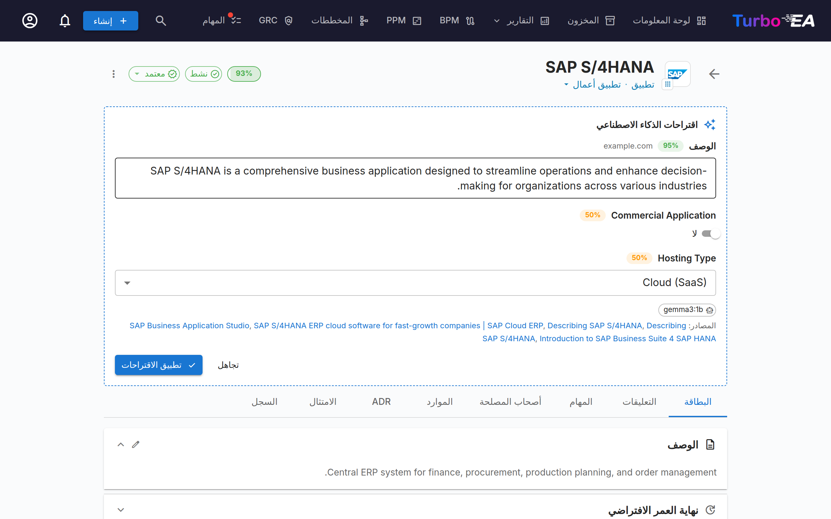Edit the الوصف section with pencil icon
The width and height of the screenshot is (831, 519).
(136, 444)
